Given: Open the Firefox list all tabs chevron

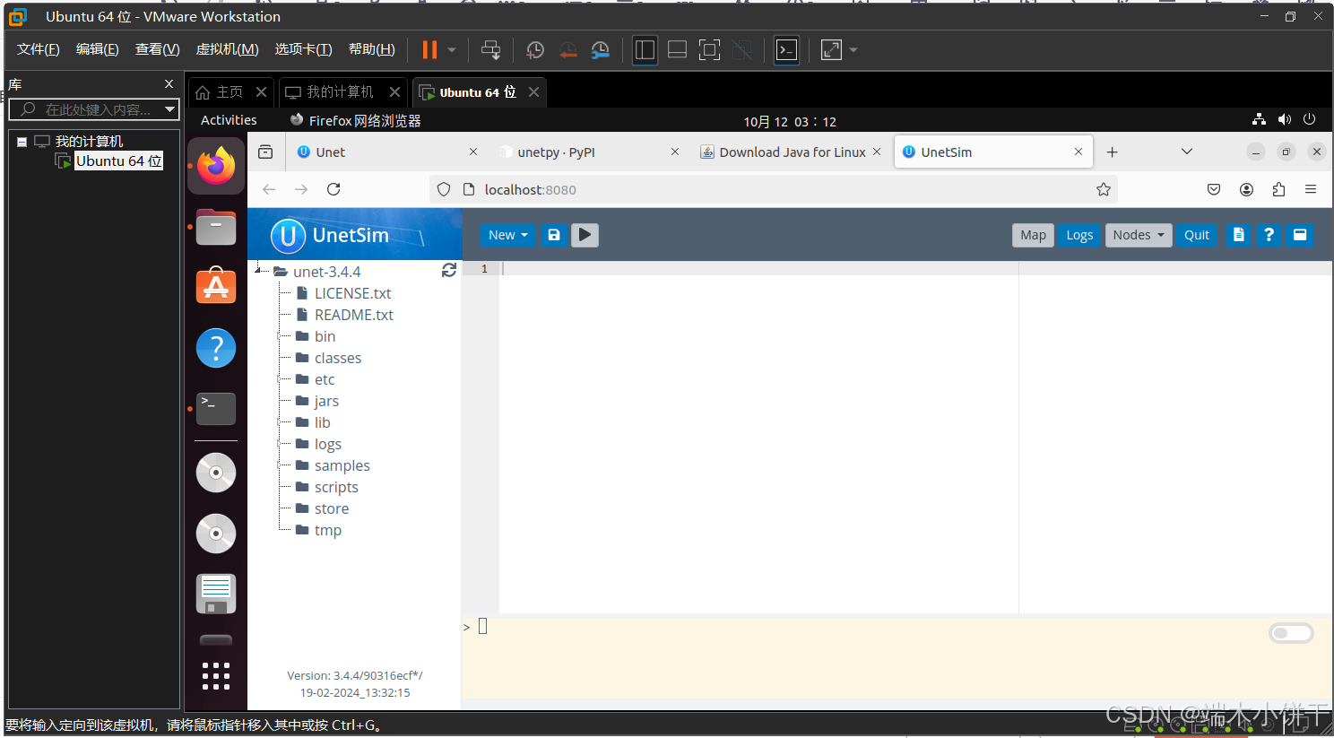Looking at the screenshot, I should coord(1187,152).
